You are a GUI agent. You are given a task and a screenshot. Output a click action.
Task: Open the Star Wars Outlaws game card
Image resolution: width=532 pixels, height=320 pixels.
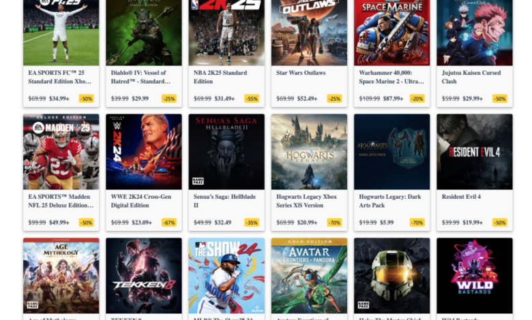click(309, 53)
